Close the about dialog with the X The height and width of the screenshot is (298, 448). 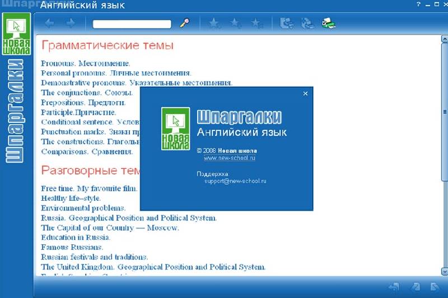tap(305, 93)
